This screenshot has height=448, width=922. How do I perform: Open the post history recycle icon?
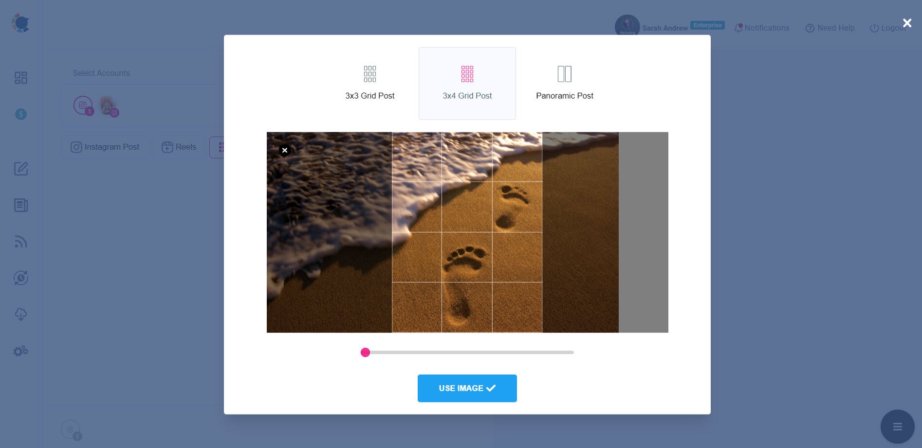point(21,278)
